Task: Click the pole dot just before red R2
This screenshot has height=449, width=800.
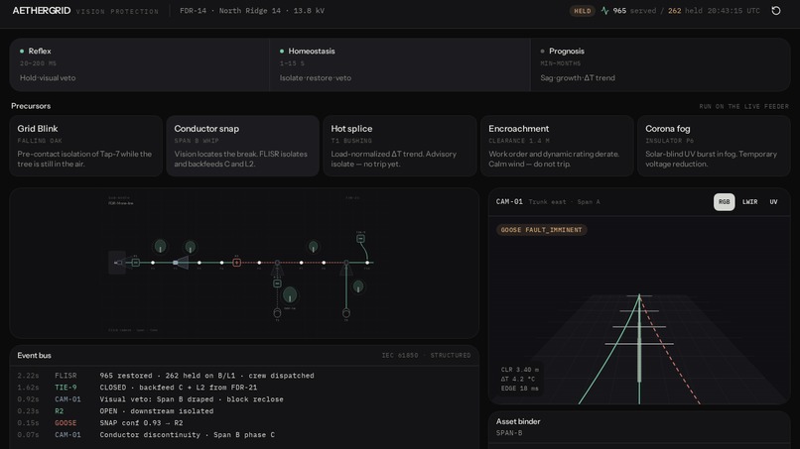Action: (x=221, y=263)
